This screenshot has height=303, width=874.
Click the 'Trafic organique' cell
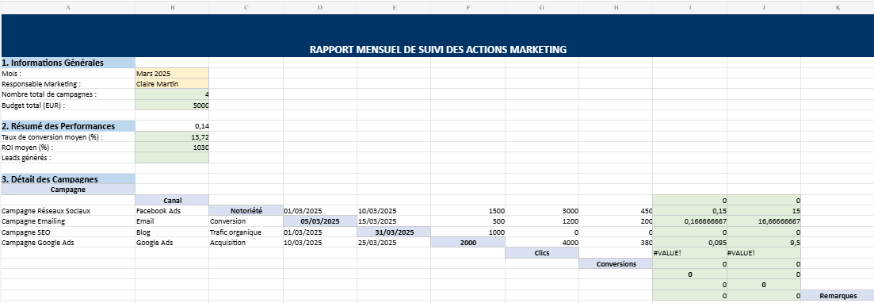246,232
